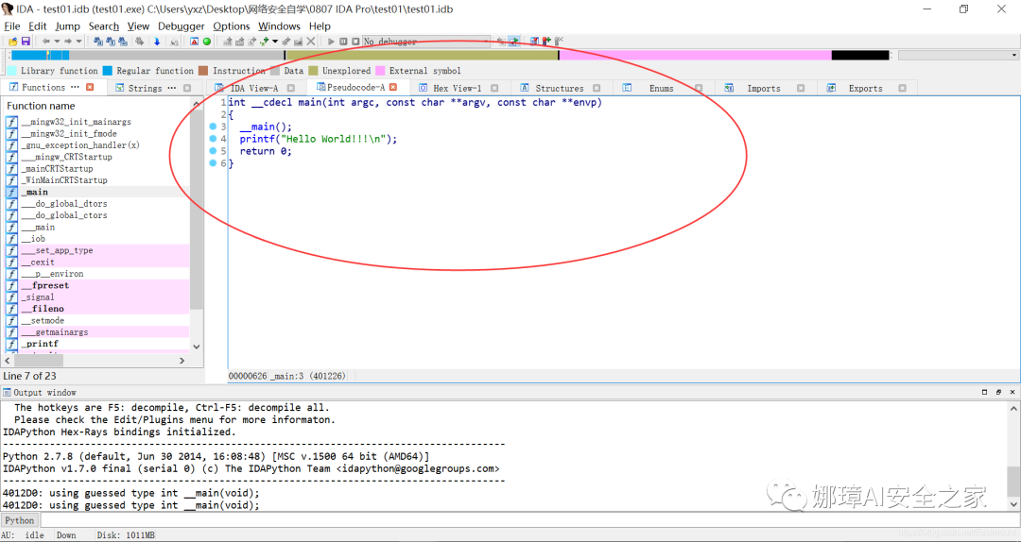The image size is (1021, 542).
Task: Open the Strings tab ellipsis options
Action: (x=172, y=88)
